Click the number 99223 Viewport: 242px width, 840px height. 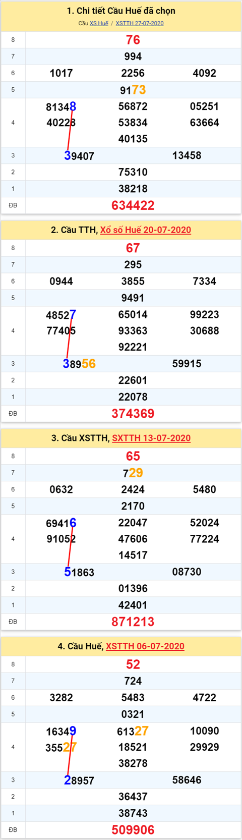pyautogui.click(x=205, y=315)
